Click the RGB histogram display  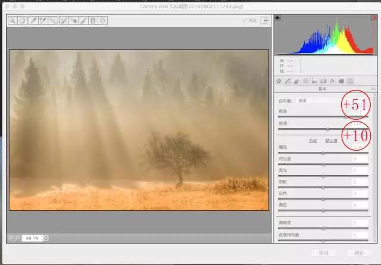(x=326, y=35)
